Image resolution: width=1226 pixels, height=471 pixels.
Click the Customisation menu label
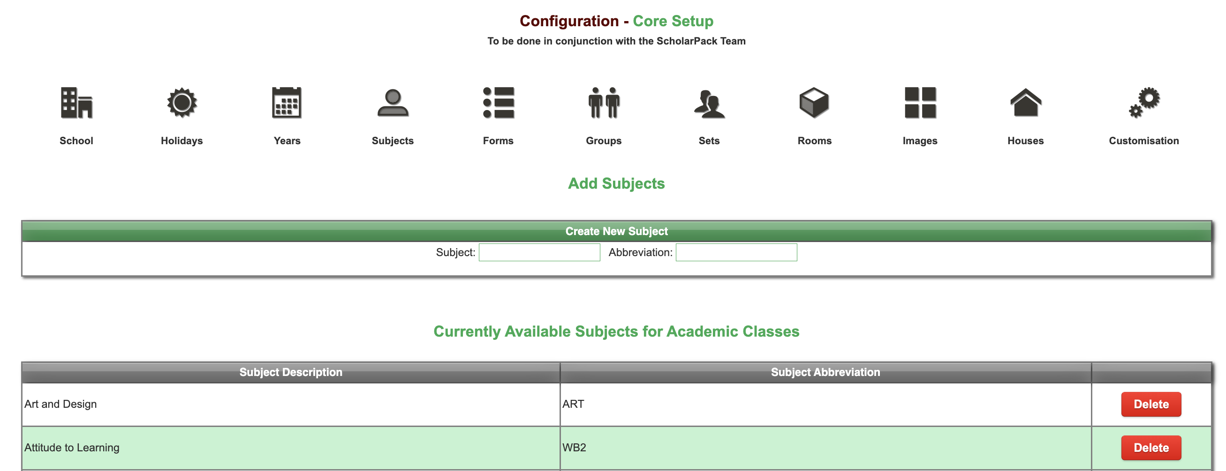[1144, 140]
